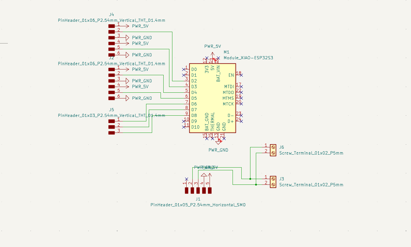Viewport: 411px width, 247px height.
Task: Click the no-connect marker on the MTCK pin
Action: click(241, 104)
